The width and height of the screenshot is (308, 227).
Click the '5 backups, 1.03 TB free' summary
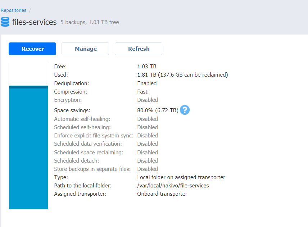click(x=90, y=22)
